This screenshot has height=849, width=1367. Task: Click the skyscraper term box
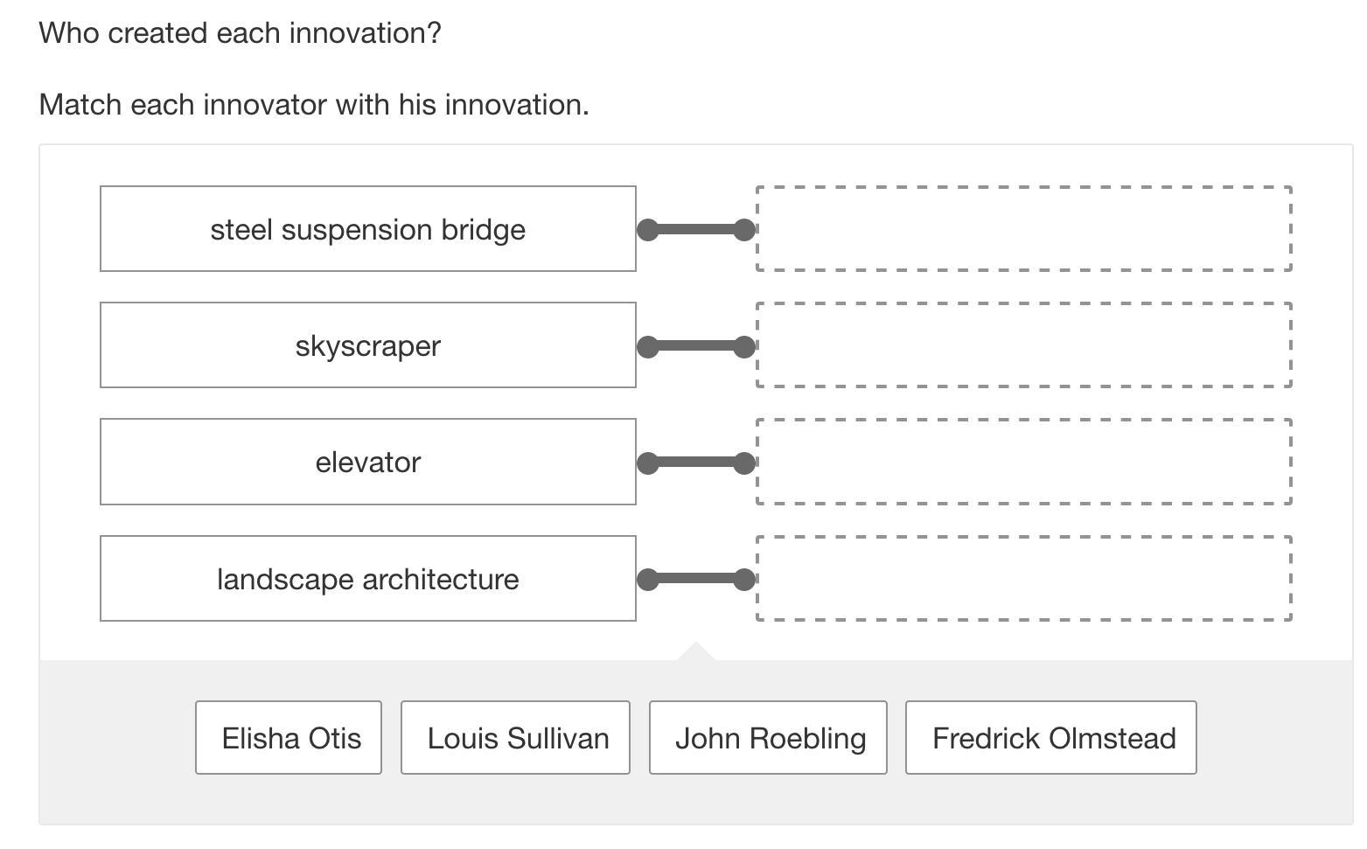[x=367, y=345]
